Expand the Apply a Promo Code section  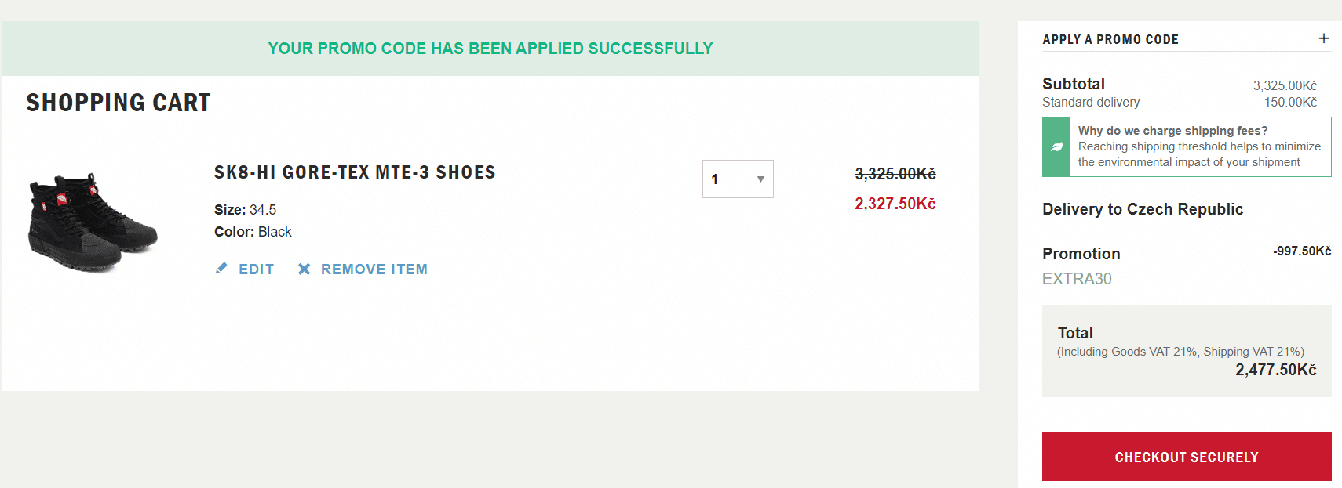[x=1110, y=39]
